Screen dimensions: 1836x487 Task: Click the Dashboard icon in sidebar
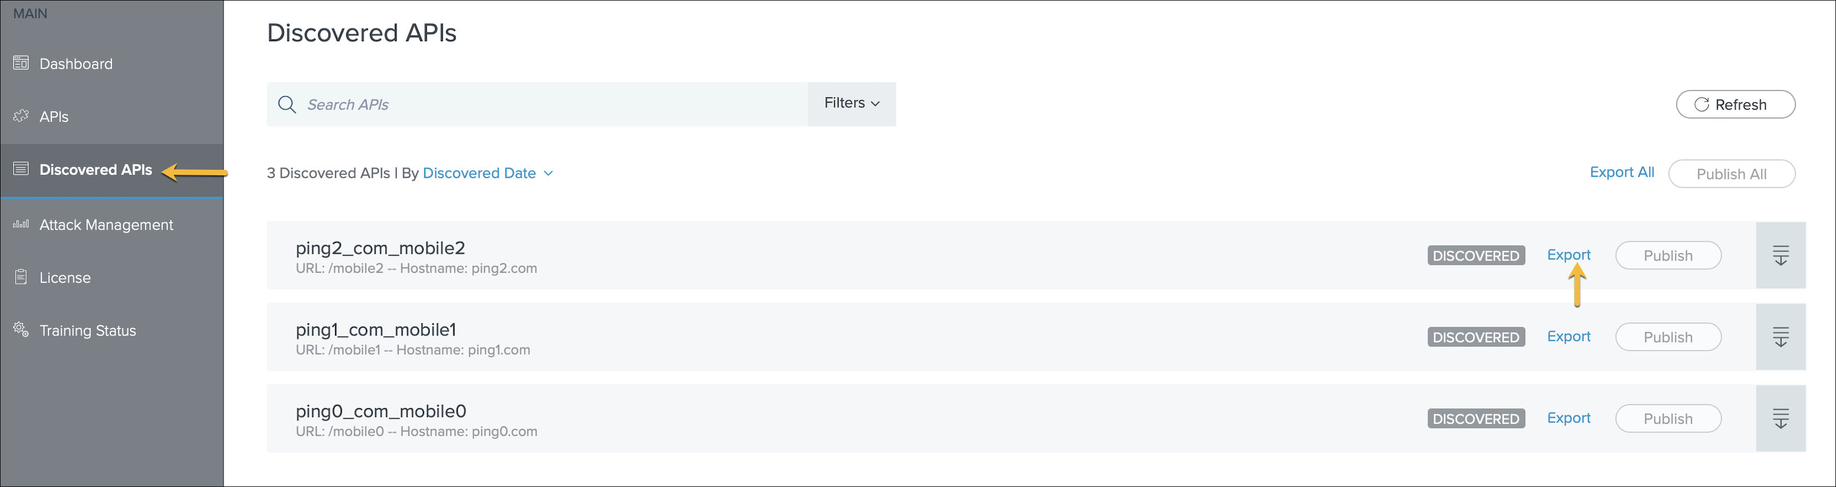click(21, 64)
